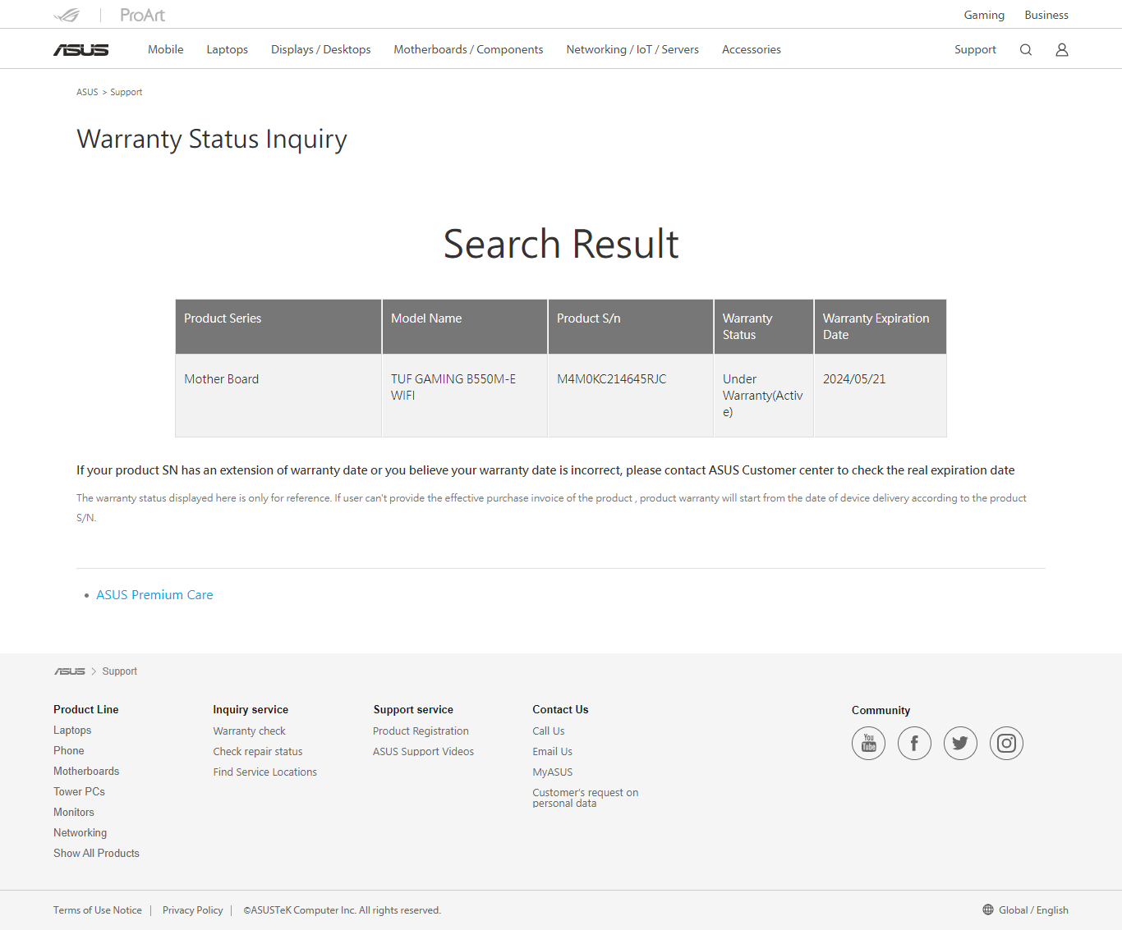Open footer Networking link

80,833
